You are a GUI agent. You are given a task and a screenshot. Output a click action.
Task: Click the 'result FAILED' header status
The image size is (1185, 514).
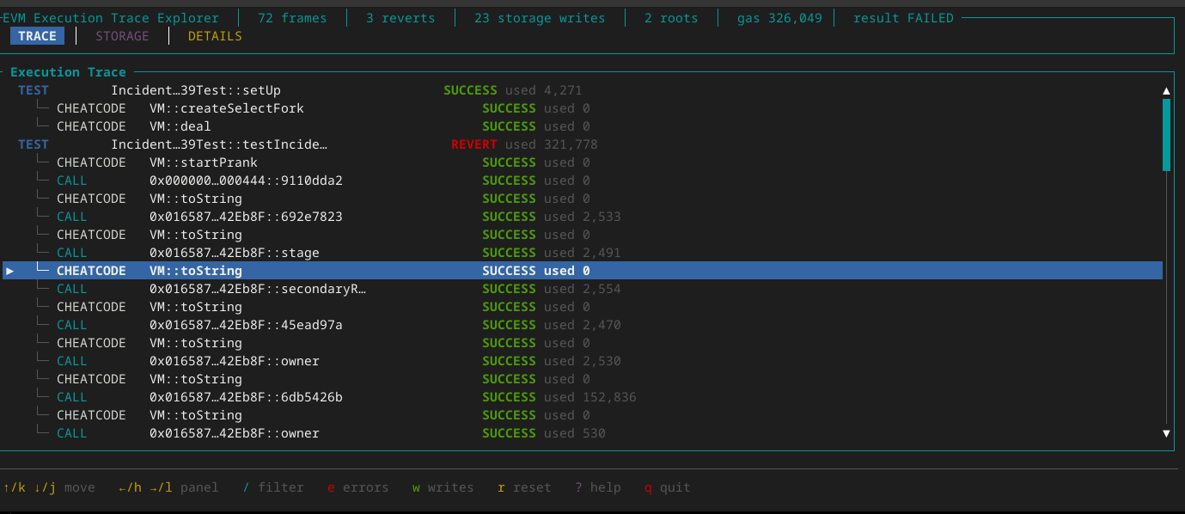903,18
